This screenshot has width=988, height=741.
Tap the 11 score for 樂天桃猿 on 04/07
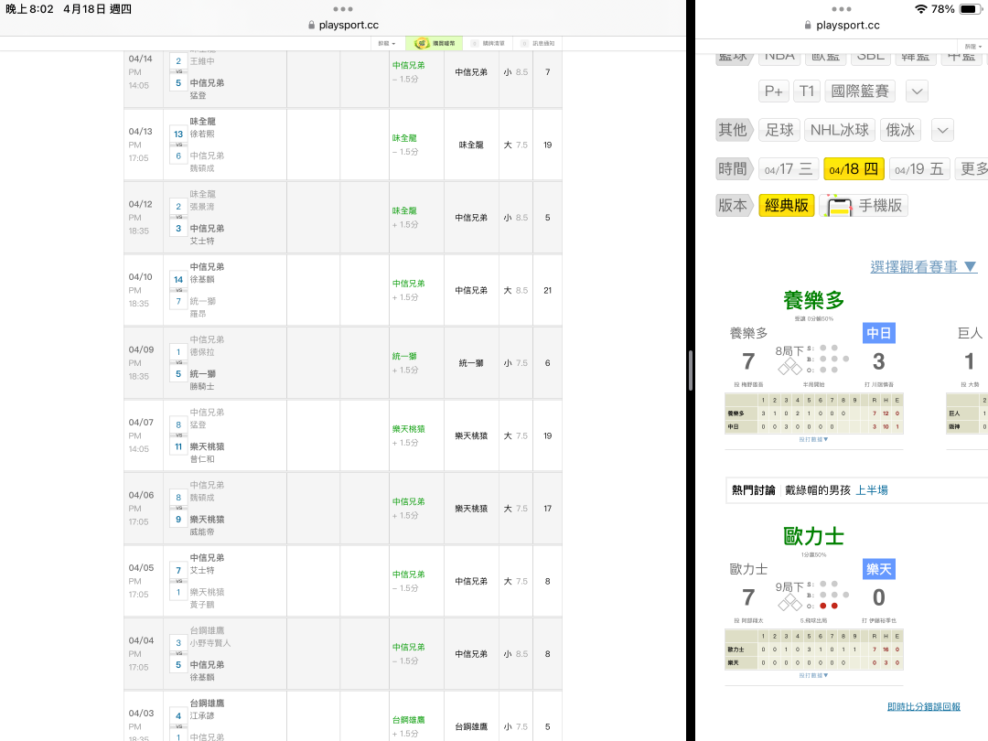coord(178,446)
